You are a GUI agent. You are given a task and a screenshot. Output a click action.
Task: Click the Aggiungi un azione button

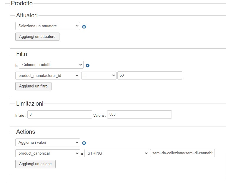pos(35,164)
